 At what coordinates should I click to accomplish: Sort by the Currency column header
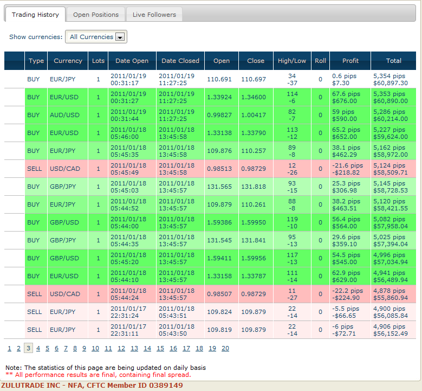coord(68,61)
